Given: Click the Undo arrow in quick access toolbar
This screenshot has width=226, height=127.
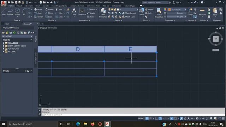Looking at the screenshot, I should point(30,2).
